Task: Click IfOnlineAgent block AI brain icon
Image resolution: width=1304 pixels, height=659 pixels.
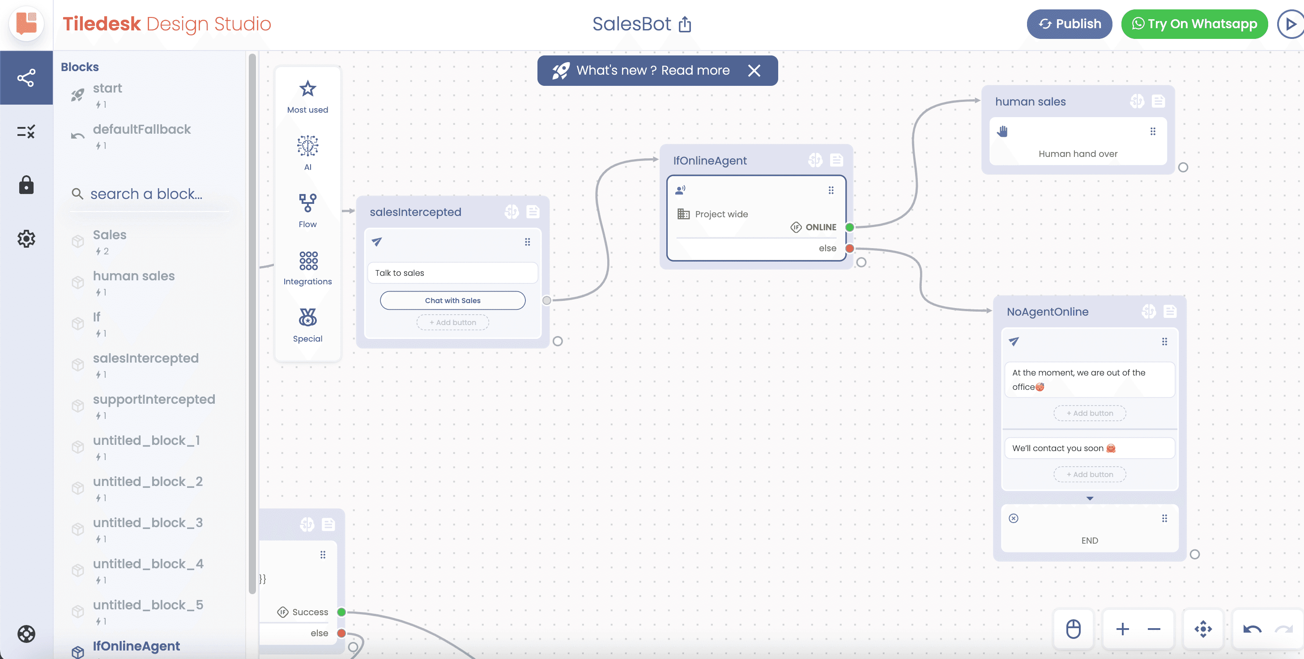Action: [x=815, y=160]
